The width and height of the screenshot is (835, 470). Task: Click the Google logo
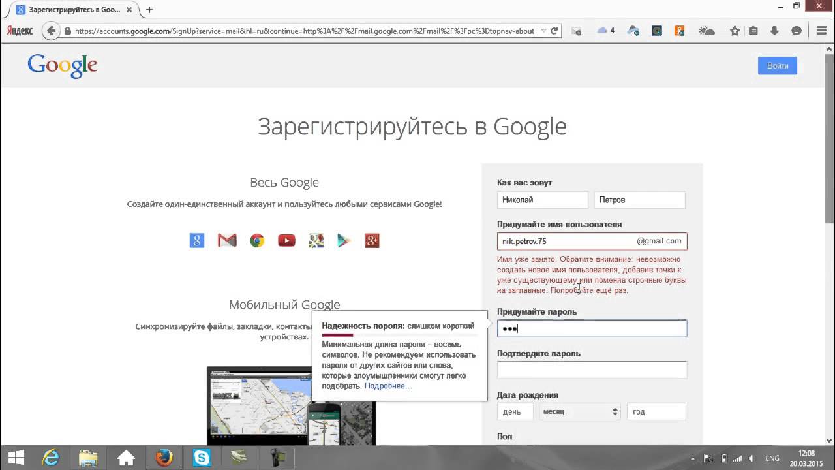click(63, 66)
